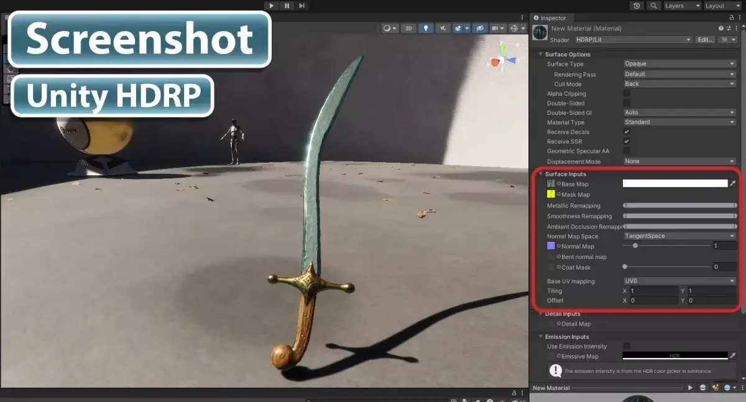The image size is (746, 402).
Task: Toggle scene lighting bulb icon
Action: coord(426,29)
